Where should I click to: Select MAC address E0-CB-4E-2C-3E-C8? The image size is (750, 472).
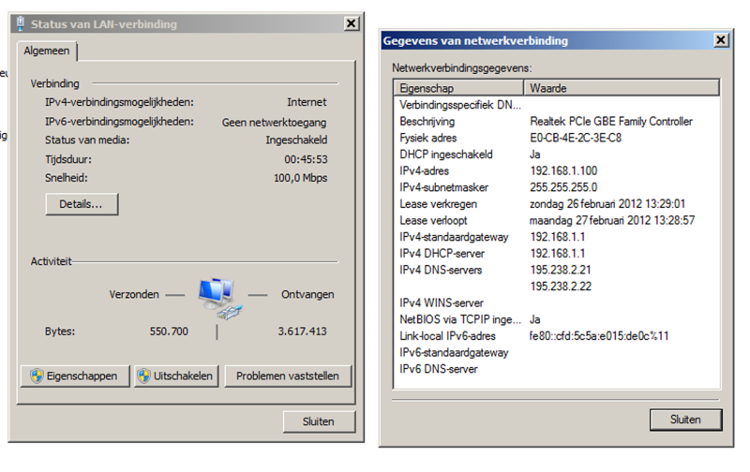coord(576,138)
